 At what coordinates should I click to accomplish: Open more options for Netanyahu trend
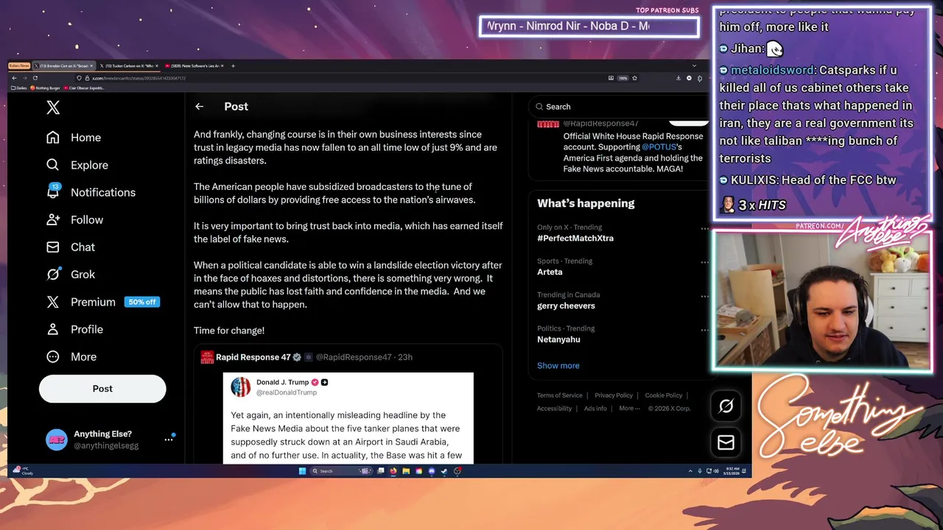point(704,330)
